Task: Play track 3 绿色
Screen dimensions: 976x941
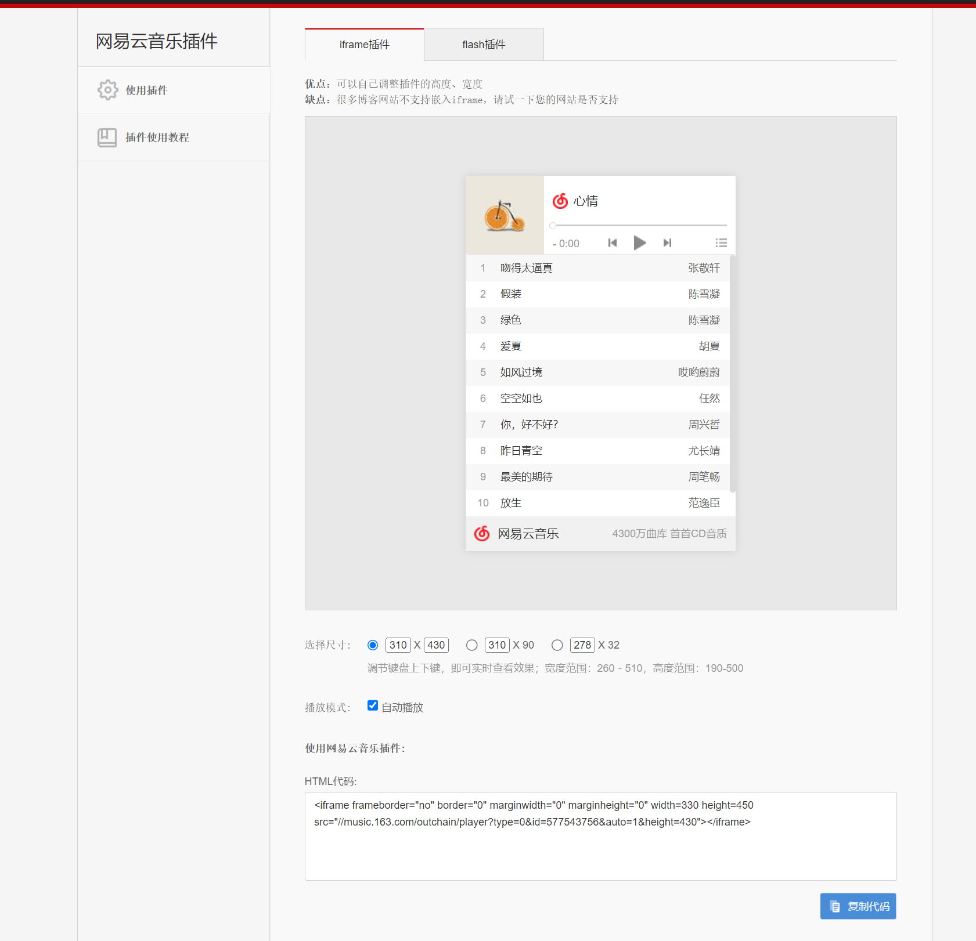Action: click(597, 320)
